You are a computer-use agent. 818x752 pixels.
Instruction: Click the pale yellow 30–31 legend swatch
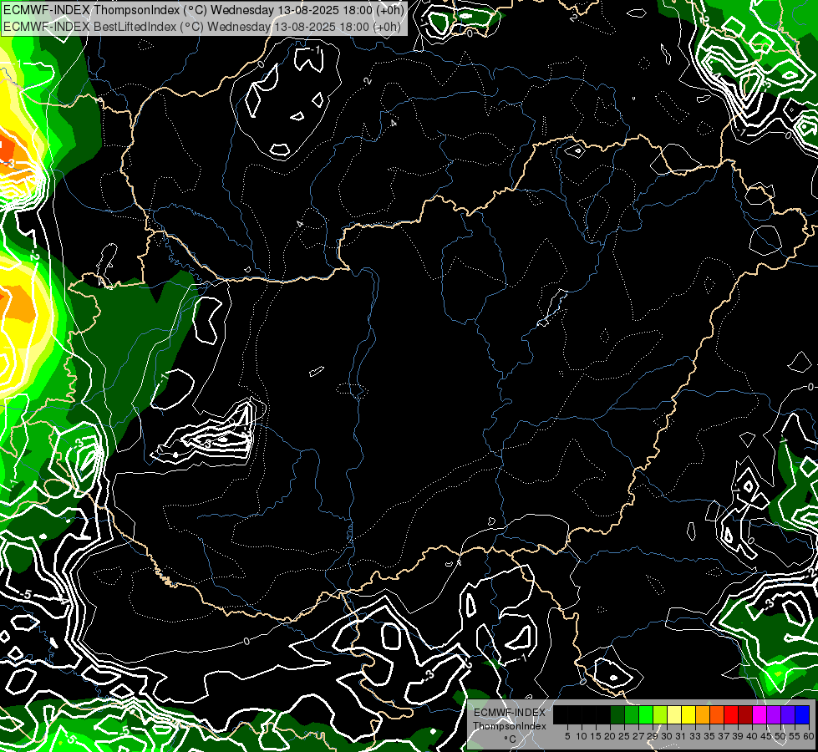tap(674, 714)
